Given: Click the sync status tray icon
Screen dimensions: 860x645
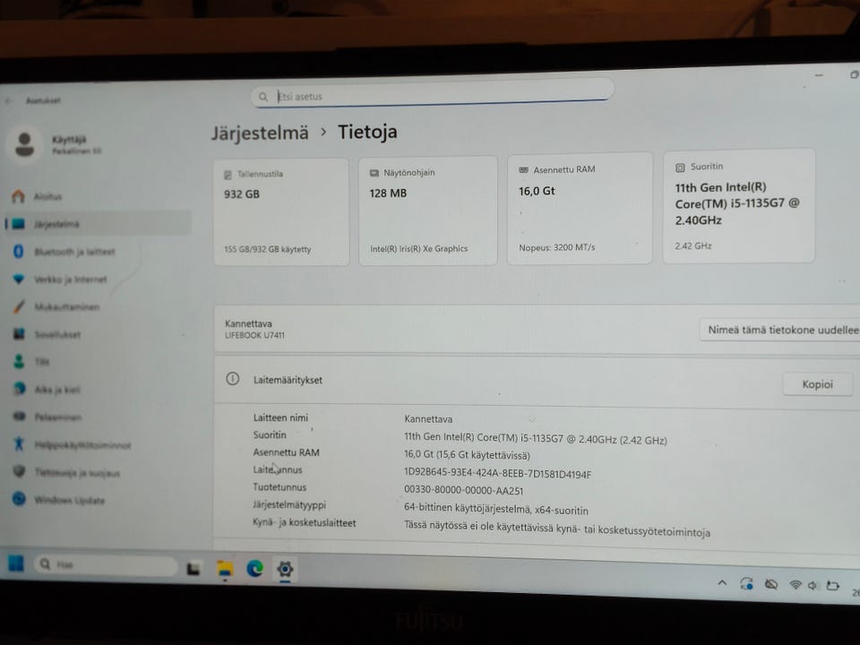Looking at the screenshot, I should [x=746, y=584].
